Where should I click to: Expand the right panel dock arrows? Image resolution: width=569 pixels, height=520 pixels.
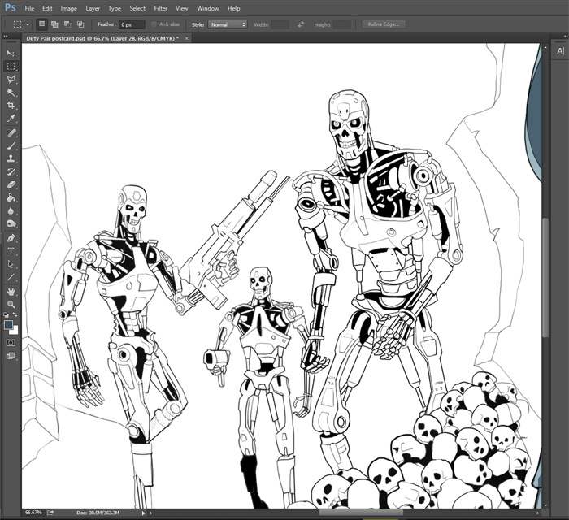pos(566,37)
